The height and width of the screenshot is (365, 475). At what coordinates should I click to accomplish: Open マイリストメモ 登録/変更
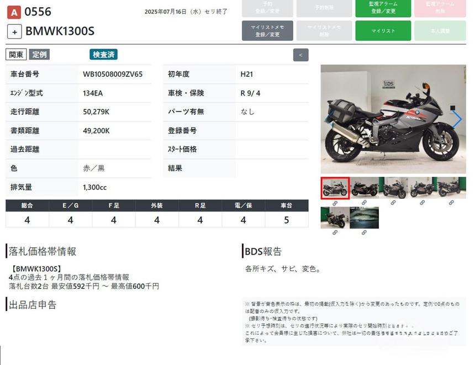point(267,31)
